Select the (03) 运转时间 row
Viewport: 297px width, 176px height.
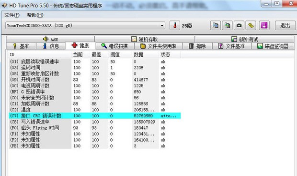[95, 68]
